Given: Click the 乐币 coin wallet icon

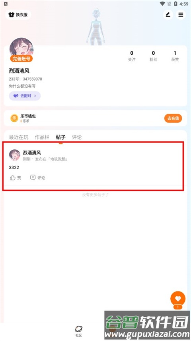Looking at the screenshot, I should (14, 118).
